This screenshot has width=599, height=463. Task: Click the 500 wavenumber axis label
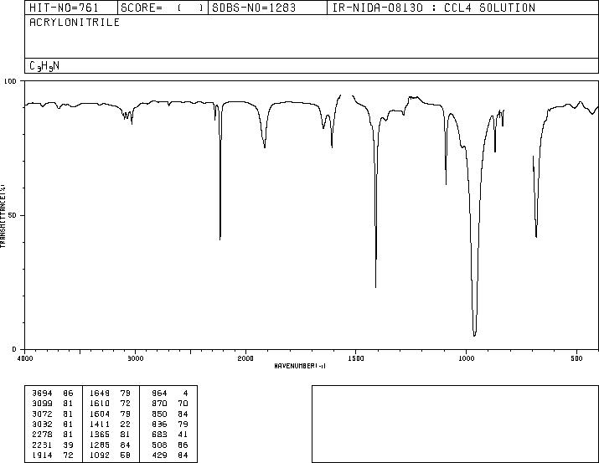pos(576,358)
